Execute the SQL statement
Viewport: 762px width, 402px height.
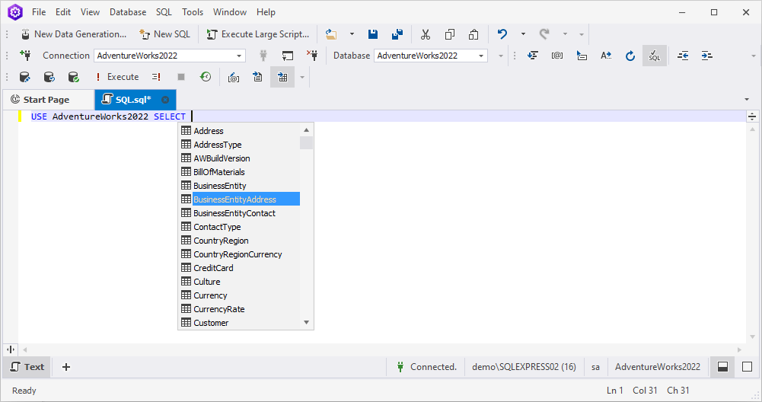[x=117, y=77]
